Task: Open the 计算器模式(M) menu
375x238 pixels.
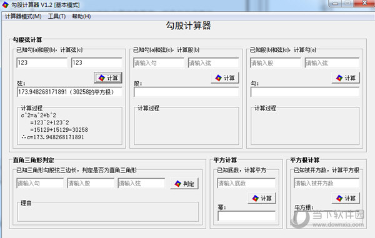Action: point(23,16)
